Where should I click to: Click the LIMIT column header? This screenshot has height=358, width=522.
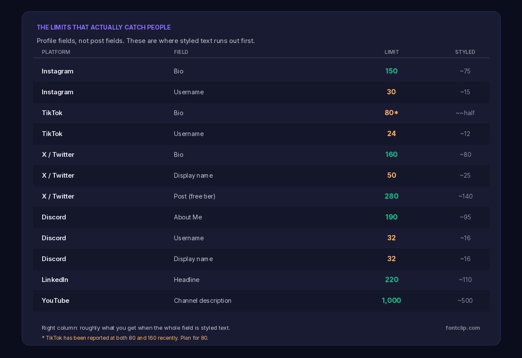(x=391, y=52)
